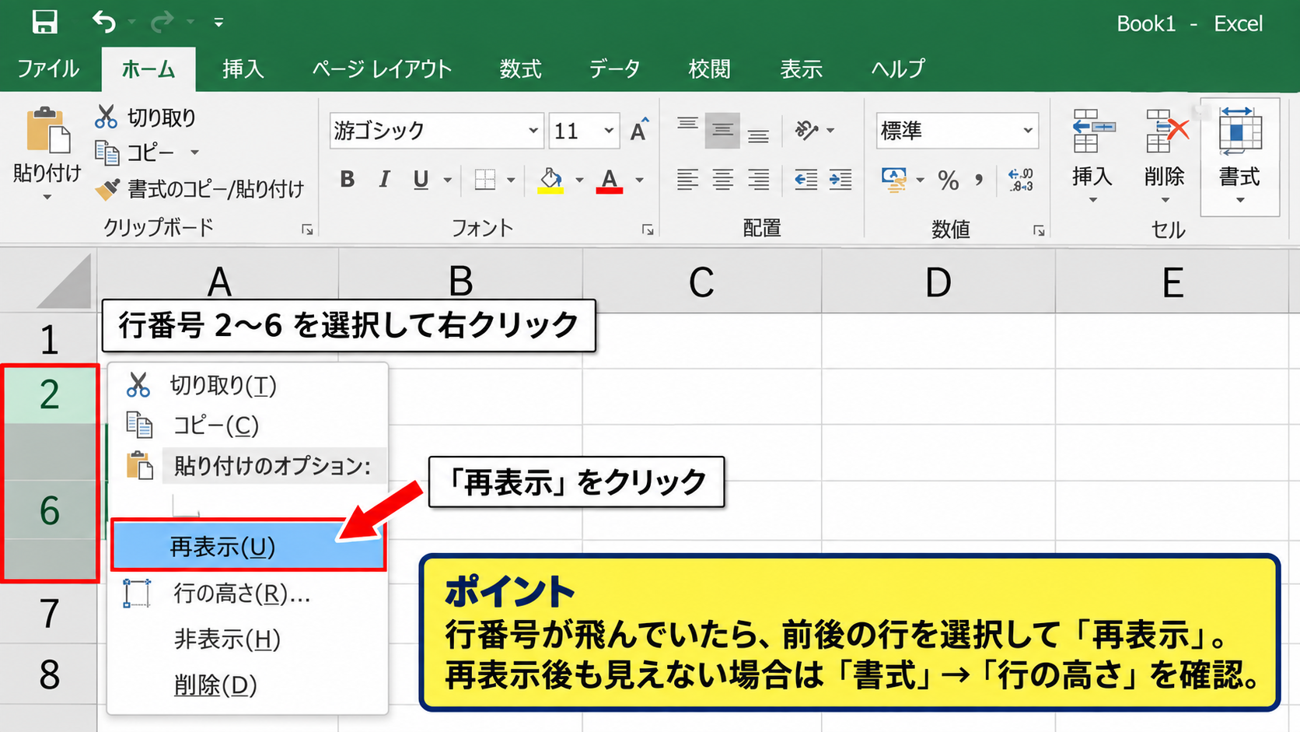Open the 数式 ribbon tab

click(x=520, y=68)
